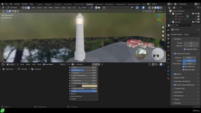Toggle the Viewport Denoising checkbox
The height and width of the screenshot is (113, 201).
point(184,49)
